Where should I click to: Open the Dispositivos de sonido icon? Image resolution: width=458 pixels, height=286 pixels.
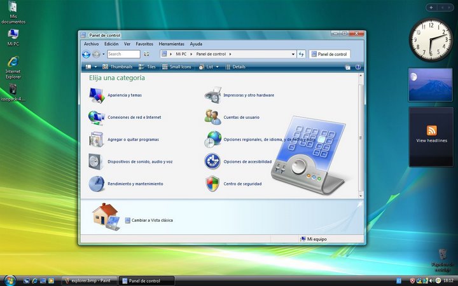coord(96,161)
